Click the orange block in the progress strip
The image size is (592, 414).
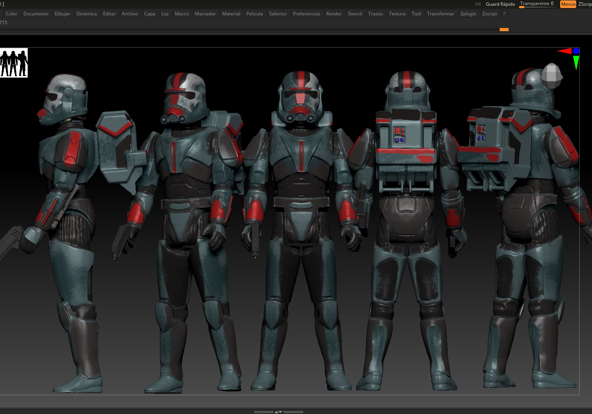coord(504,30)
